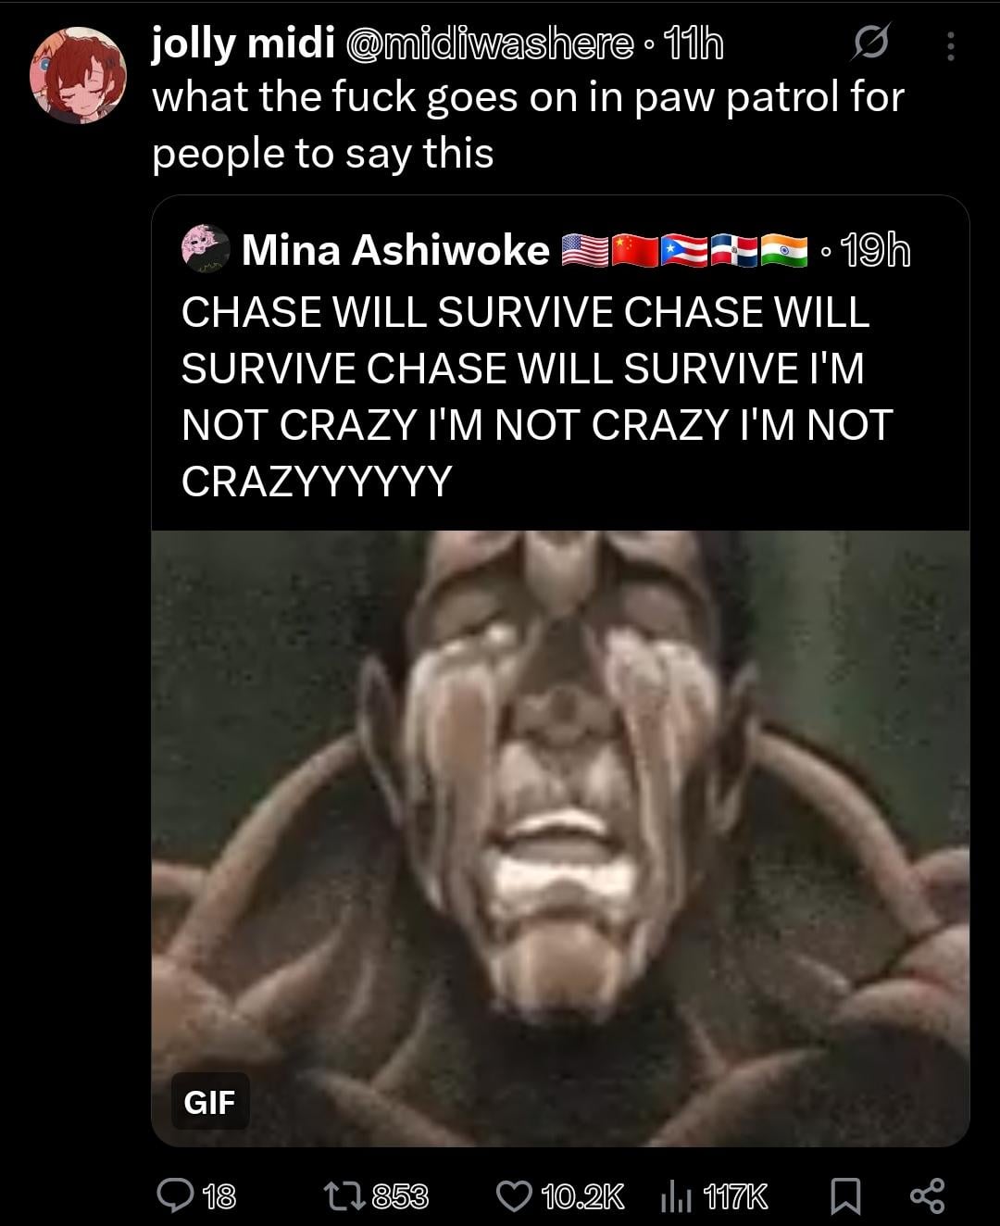Open the 11h timestamp
Image resolution: width=1000 pixels, height=1226 pixels.
coord(693,44)
